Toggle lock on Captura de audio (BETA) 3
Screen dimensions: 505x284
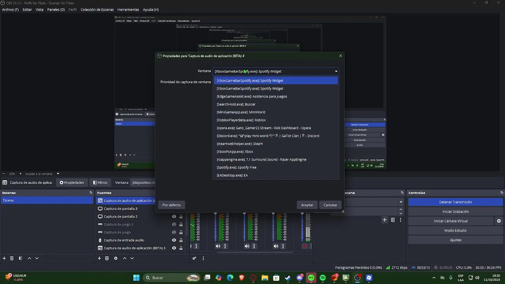click(x=181, y=248)
